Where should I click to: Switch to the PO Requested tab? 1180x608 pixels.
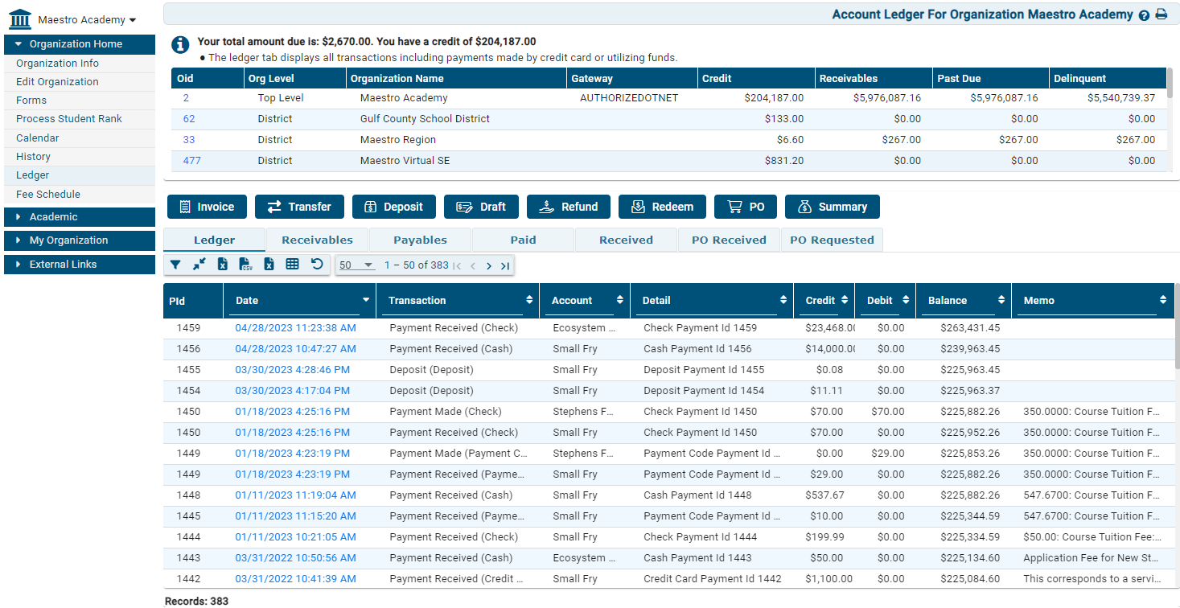(x=832, y=240)
